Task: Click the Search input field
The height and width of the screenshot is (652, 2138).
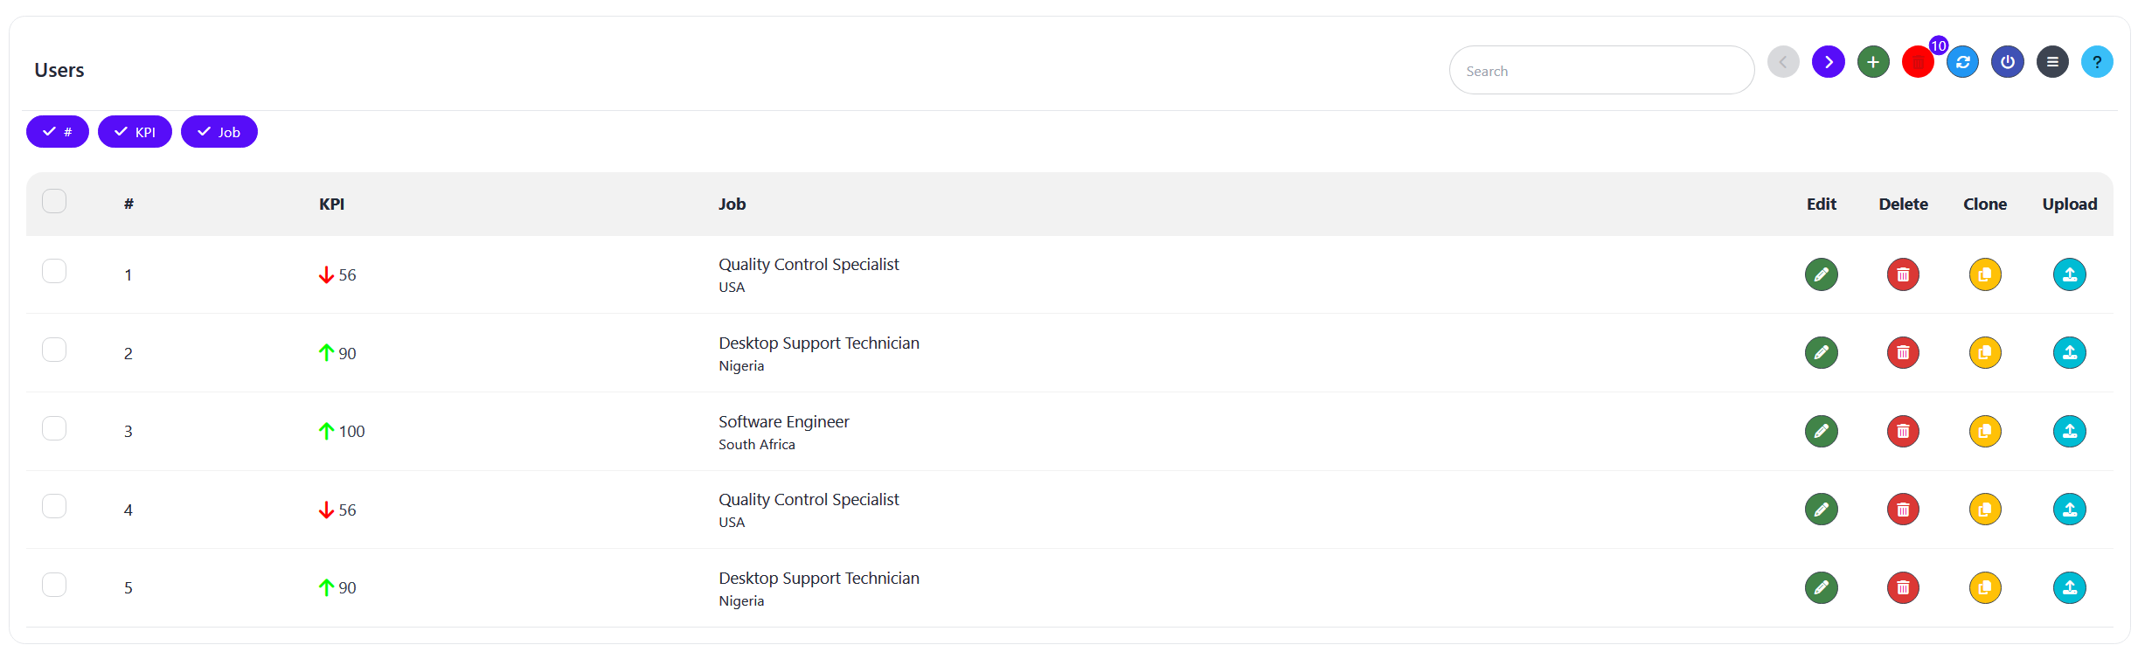Action: (x=1601, y=71)
